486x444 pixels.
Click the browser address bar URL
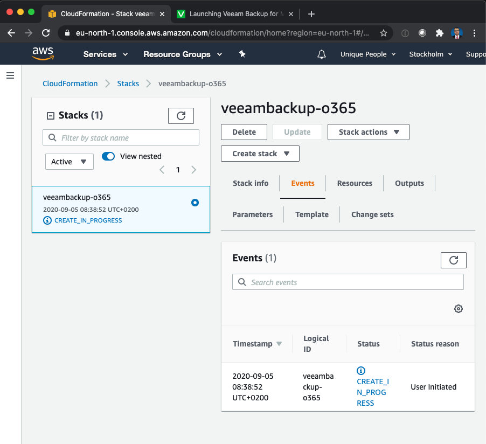point(222,33)
